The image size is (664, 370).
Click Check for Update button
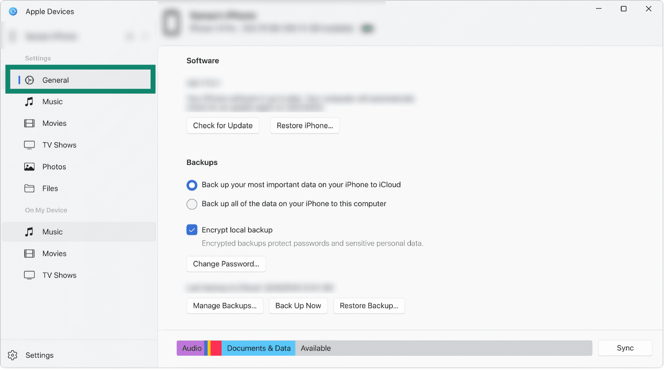coord(223,126)
